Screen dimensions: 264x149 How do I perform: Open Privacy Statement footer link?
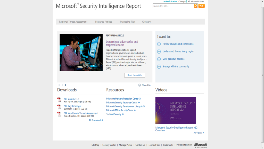pyautogui.click(x=184, y=145)
